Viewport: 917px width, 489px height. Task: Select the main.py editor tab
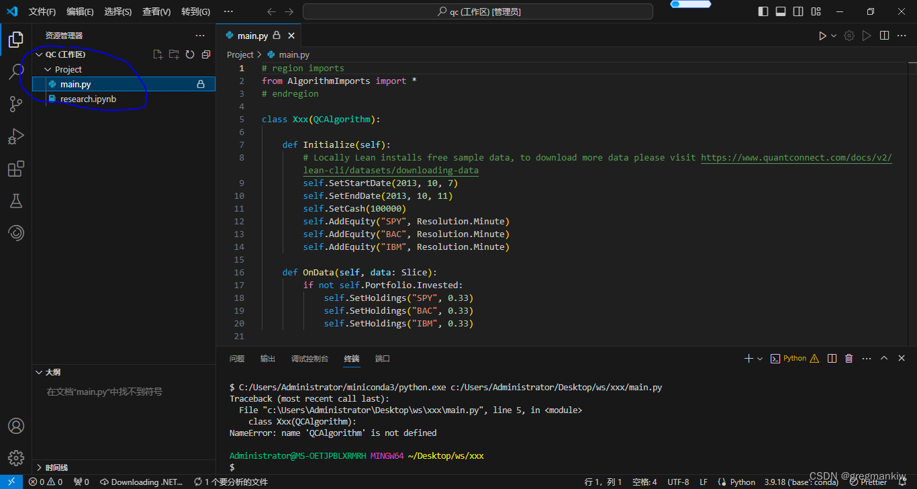coord(258,36)
